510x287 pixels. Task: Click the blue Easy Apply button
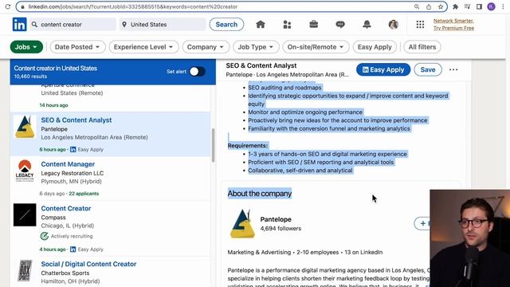[383, 69]
